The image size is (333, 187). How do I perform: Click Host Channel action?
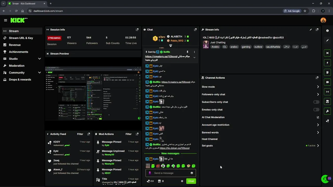point(210,139)
